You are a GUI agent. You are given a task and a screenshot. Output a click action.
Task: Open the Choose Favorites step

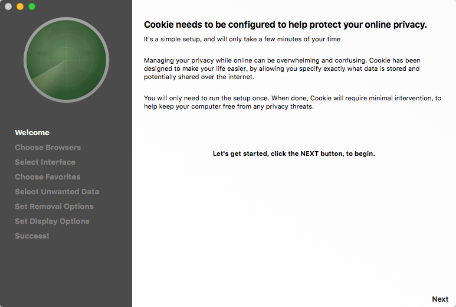click(47, 177)
